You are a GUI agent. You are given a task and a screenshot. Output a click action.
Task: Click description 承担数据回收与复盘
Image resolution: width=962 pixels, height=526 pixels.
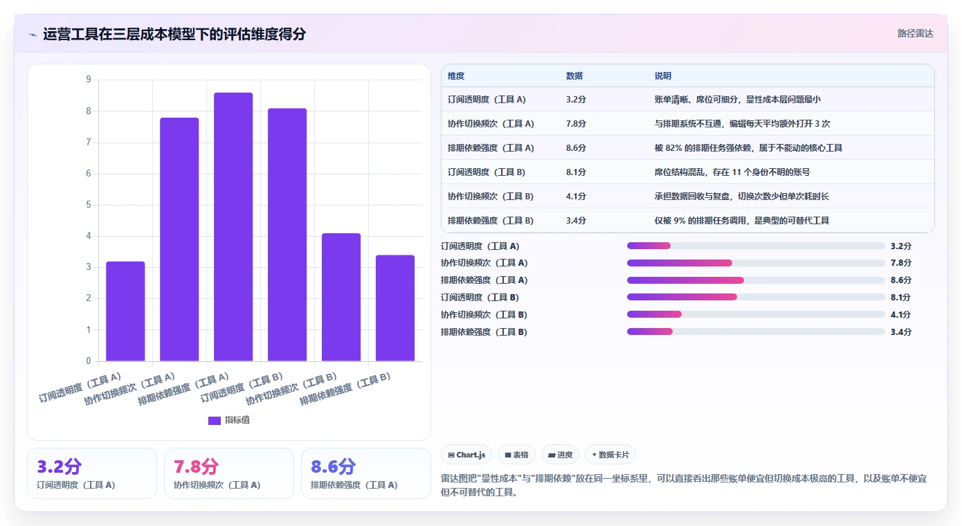pyautogui.click(x=742, y=197)
